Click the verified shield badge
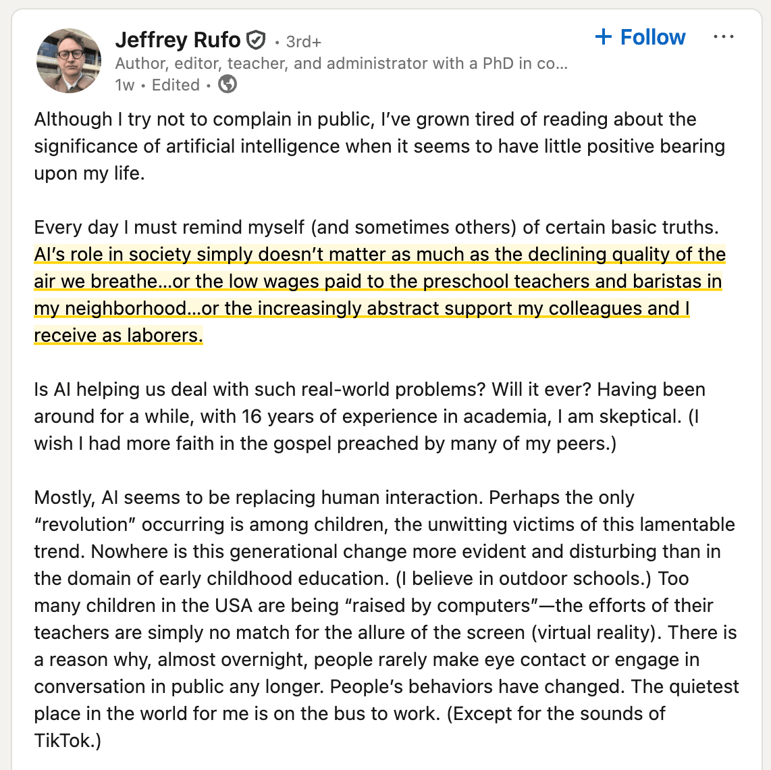771x770 pixels. pyautogui.click(x=255, y=41)
